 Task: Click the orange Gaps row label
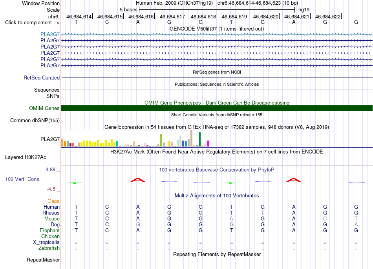tap(53, 201)
